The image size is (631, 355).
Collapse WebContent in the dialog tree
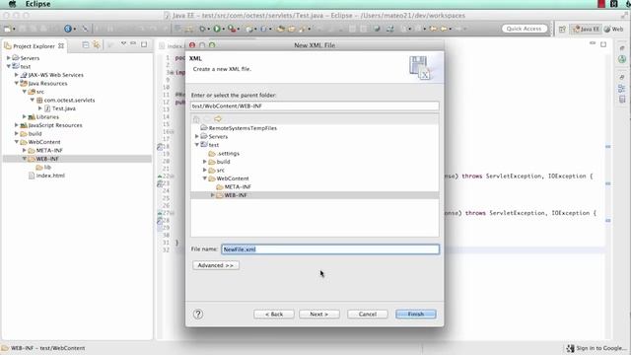(x=205, y=178)
